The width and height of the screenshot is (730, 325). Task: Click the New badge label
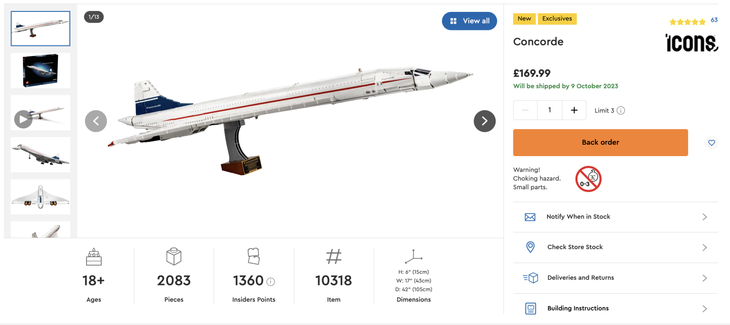pos(524,19)
